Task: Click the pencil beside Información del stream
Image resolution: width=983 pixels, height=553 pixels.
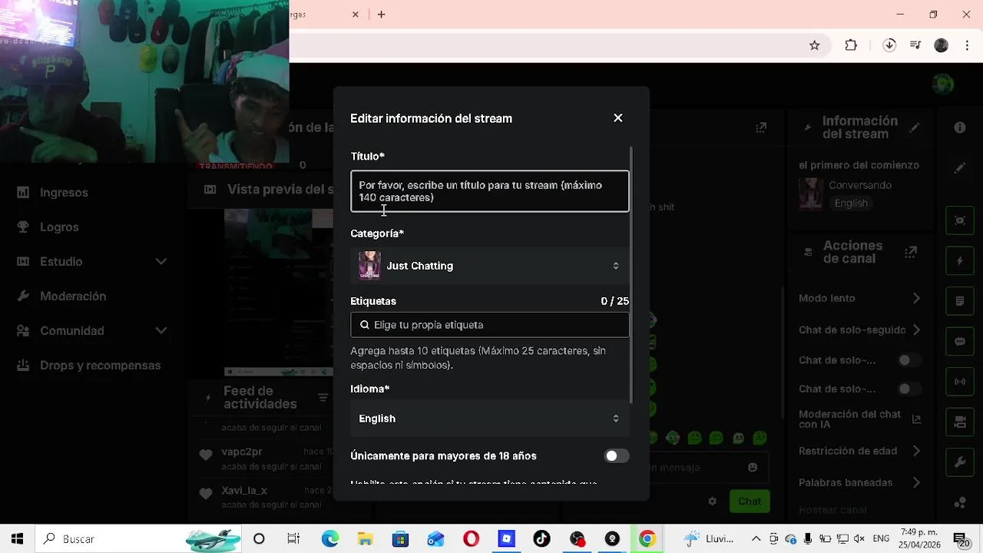Action: tap(915, 127)
